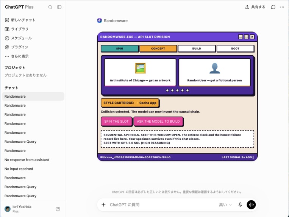Start a new chat (新しいチャット)

[20, 20]
